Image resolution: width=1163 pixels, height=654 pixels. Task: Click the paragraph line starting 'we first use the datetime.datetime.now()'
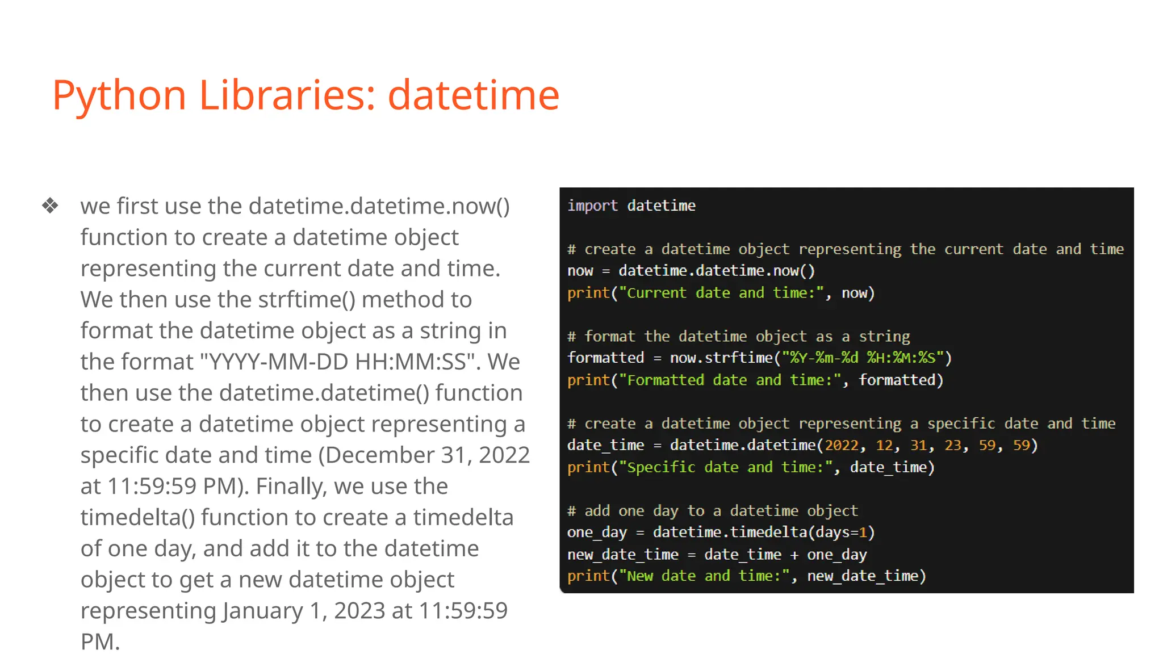coord(295,206)
